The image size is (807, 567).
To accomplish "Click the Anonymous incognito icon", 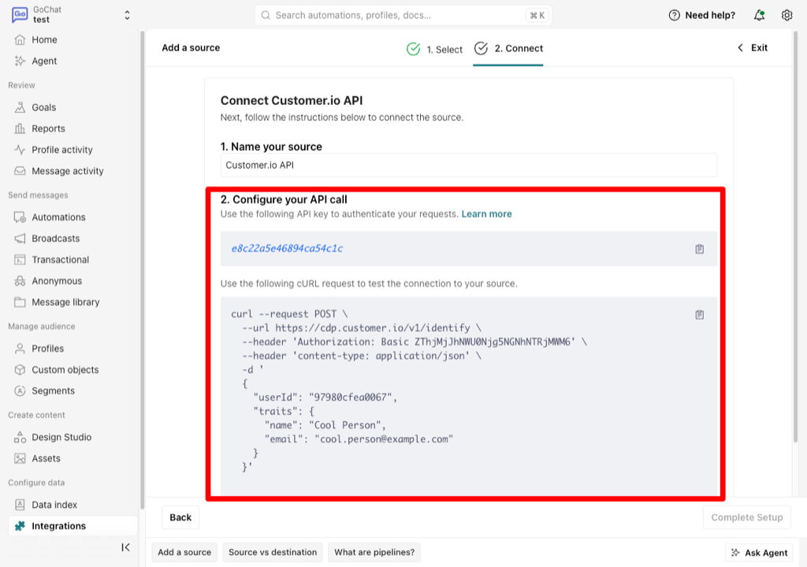I will click(20, 281).
